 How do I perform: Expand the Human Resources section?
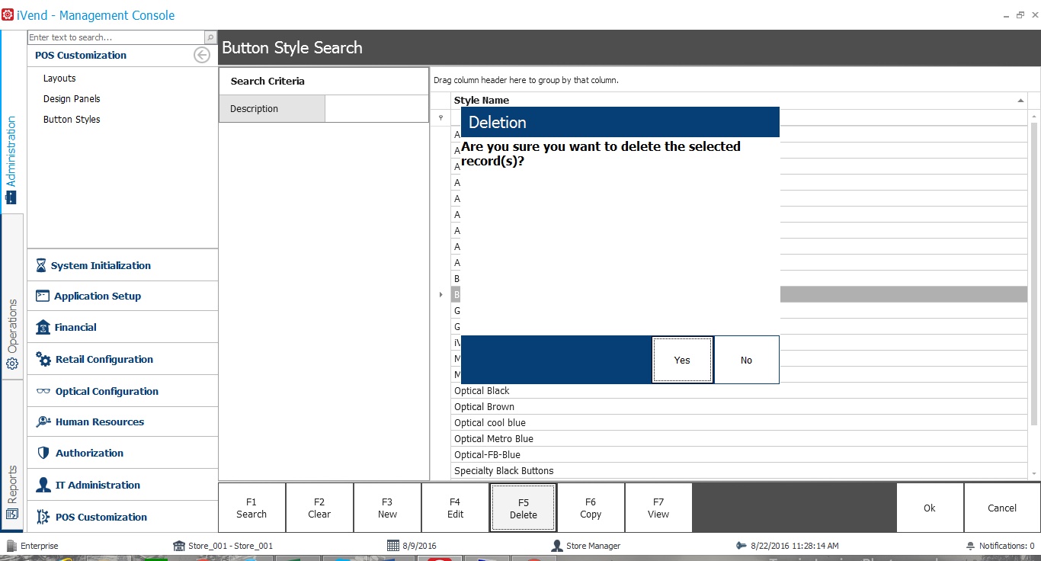pyautogui.click(x=99, y=422)
